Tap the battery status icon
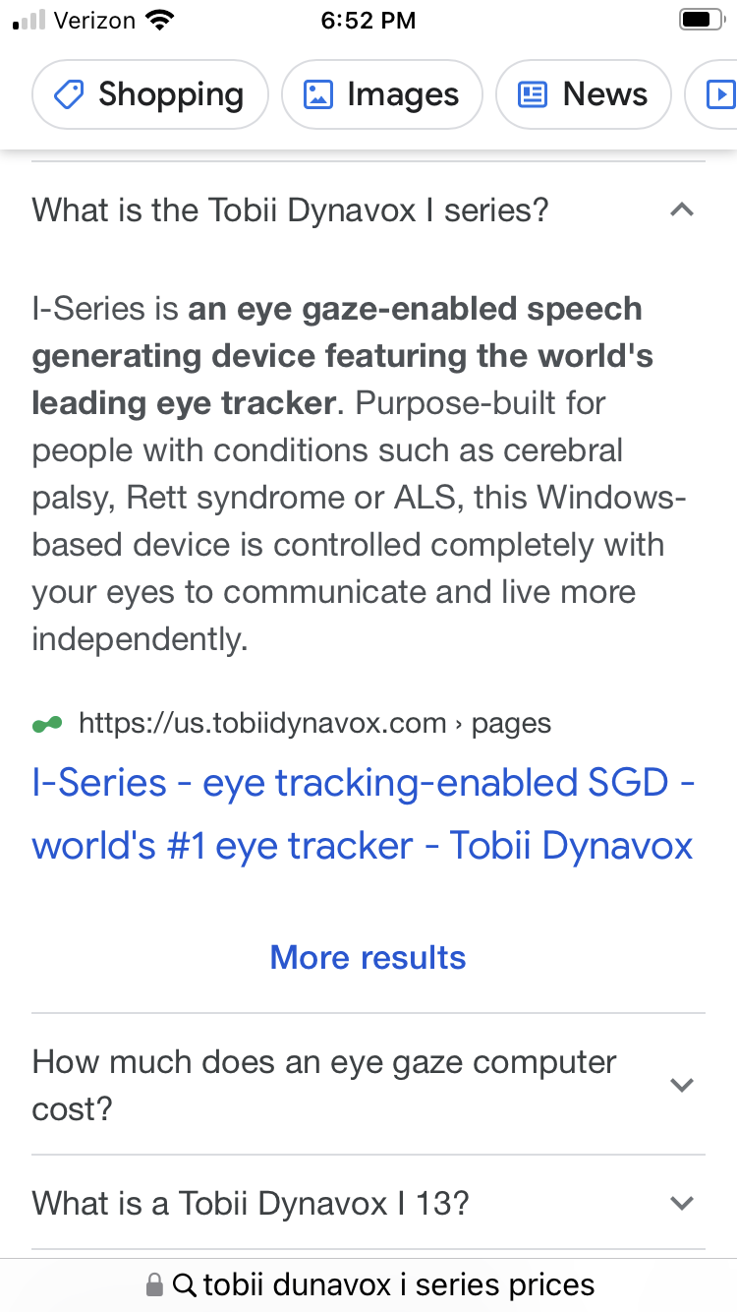 (x=701, y=21)
